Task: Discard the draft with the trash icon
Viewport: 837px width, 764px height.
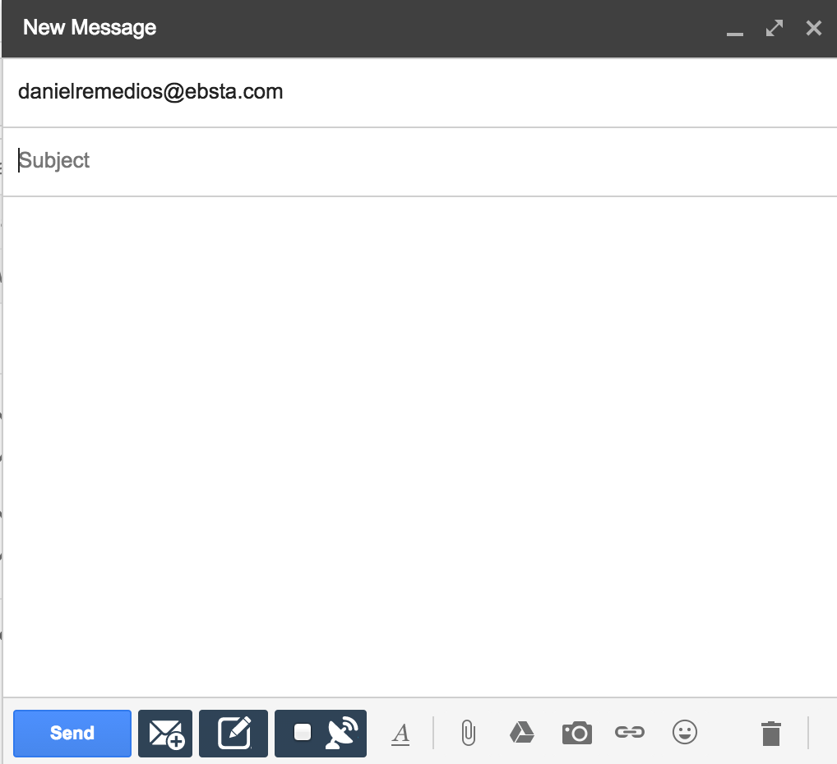Action: tap(770, 733)
